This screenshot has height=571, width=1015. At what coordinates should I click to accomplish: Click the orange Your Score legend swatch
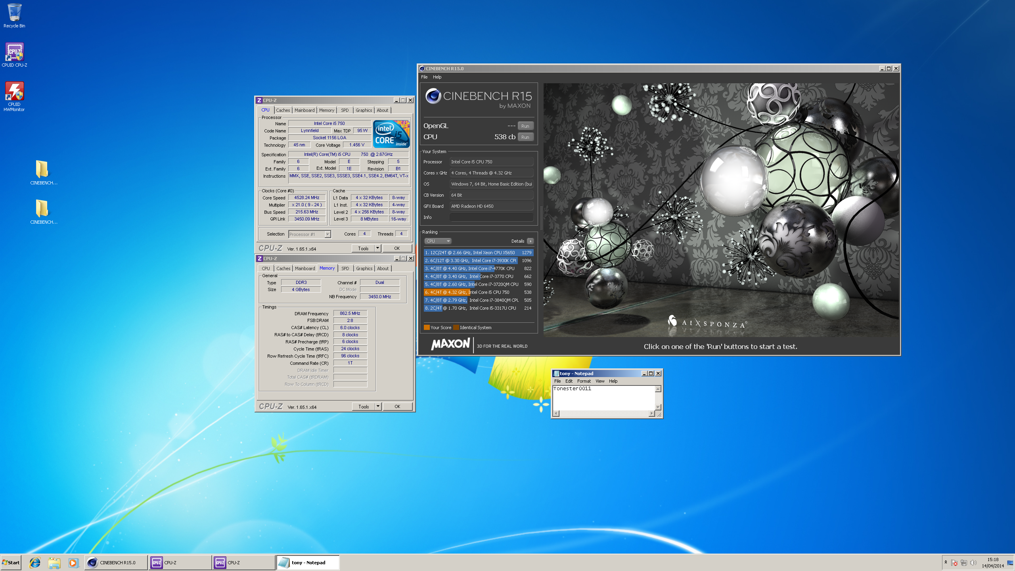(427, 328)
